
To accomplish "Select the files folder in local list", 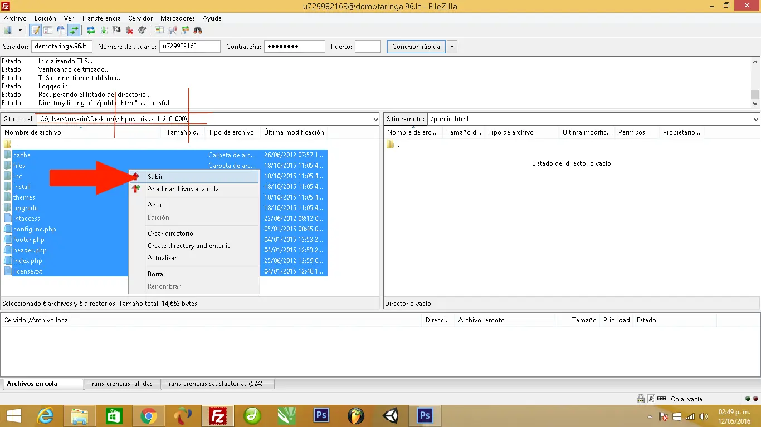I will (19, 166).
